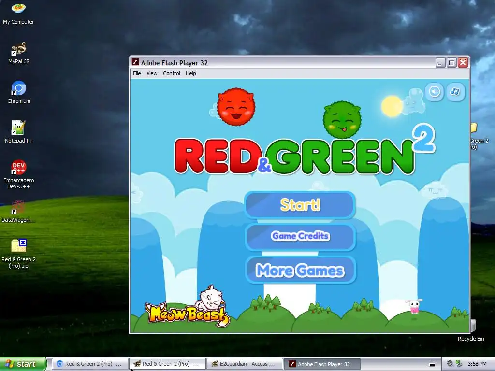The image size is (495, 371).
Task: Open the Help menu in Flash Player
Action: coord(190,73)
